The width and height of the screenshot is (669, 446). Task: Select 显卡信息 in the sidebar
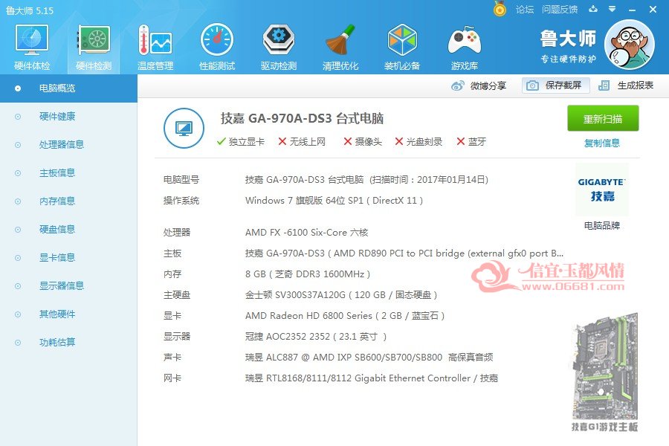57,257
